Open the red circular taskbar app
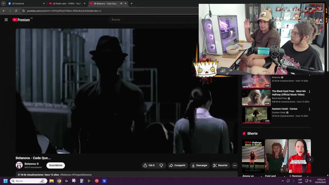Screen dimensions: 329x185 [x=97, y=181]
